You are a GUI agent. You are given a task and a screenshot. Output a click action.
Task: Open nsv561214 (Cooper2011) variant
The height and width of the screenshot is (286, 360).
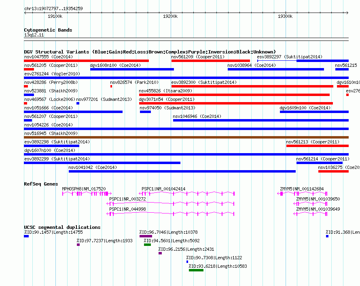click(x=323, y=159)
